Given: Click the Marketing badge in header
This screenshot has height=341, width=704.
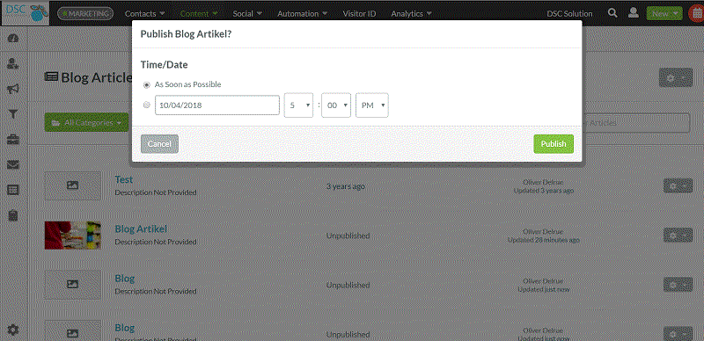Looking at the screenshot, I should tap(85, 13).
